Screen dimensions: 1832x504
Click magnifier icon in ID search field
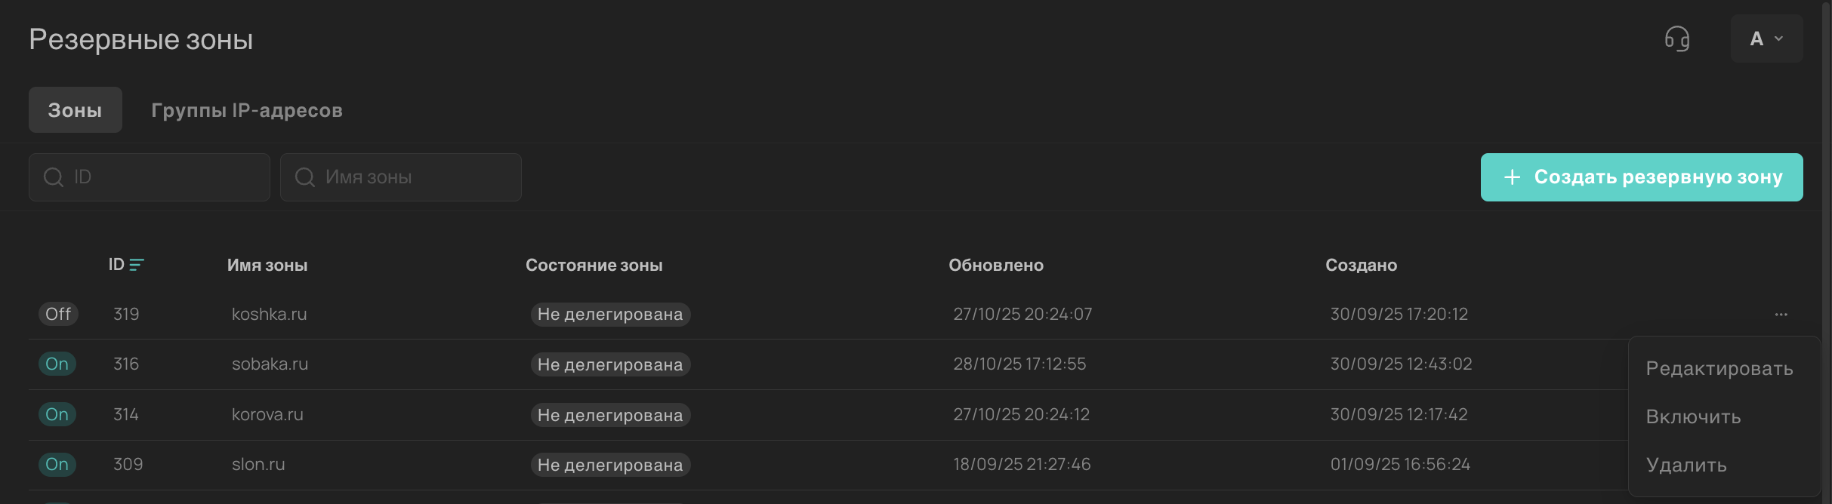pyautogui.click(x=54, y=177)
